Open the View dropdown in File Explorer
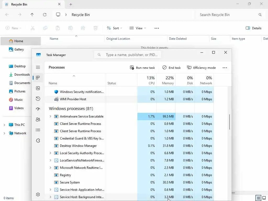Screen dimensions: 268x201 [x=138, y=28]
